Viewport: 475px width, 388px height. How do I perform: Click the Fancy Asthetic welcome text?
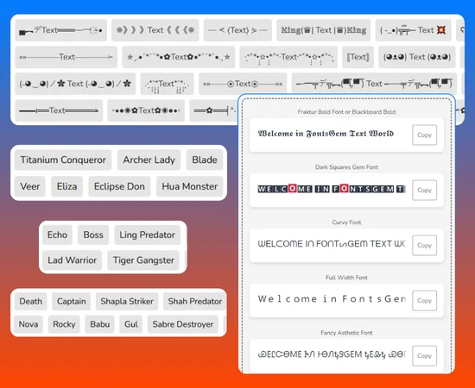332,354
